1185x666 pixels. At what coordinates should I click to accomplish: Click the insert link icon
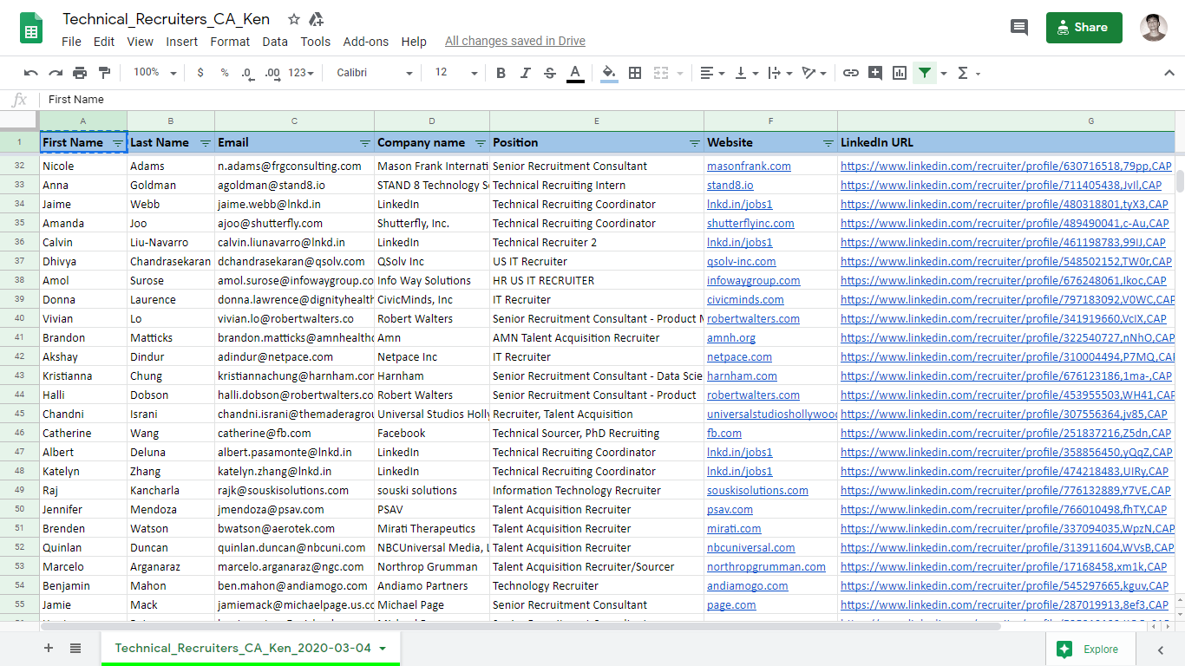click(851, 73)
